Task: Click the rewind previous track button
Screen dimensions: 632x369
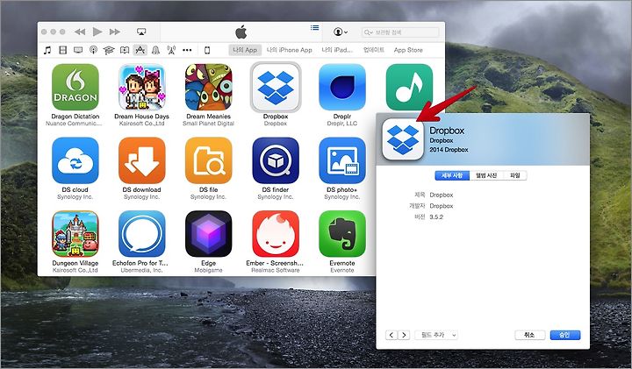Action: pos(80,32)
